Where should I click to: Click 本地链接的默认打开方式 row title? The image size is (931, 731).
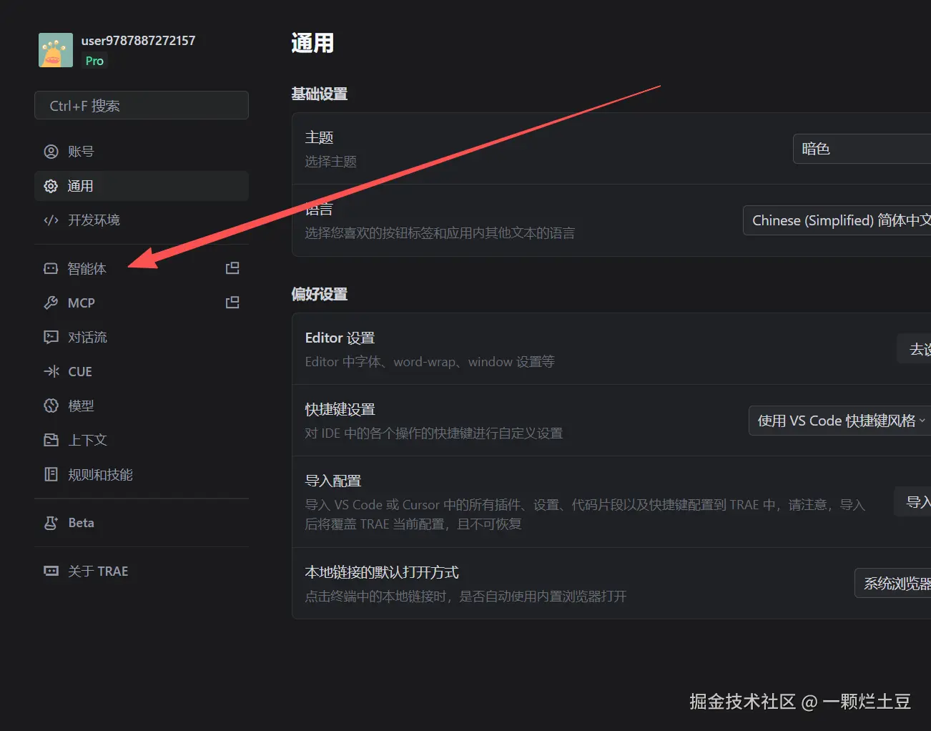pyautogui.click(x=382, y=572)
